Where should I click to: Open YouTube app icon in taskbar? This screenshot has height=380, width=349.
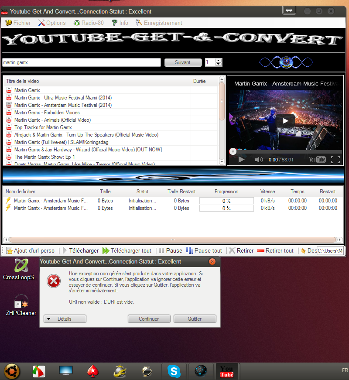(x=226, y=371)
